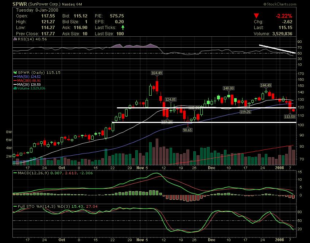Click the Chg value -2.62
Viewport: 310px width, 243px height.
(x=287, y=22)
